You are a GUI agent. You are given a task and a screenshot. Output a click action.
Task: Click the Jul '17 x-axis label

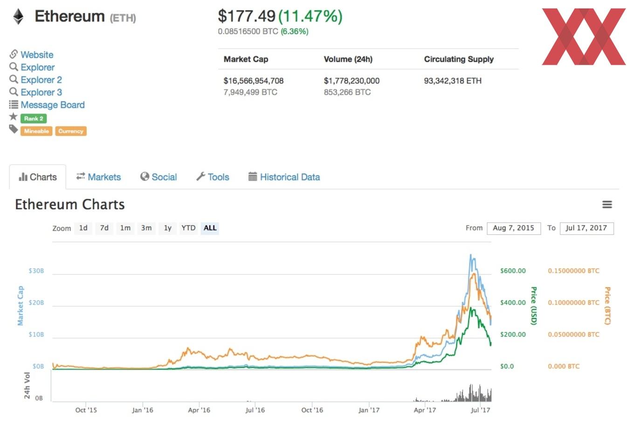(x=480, y=410)
